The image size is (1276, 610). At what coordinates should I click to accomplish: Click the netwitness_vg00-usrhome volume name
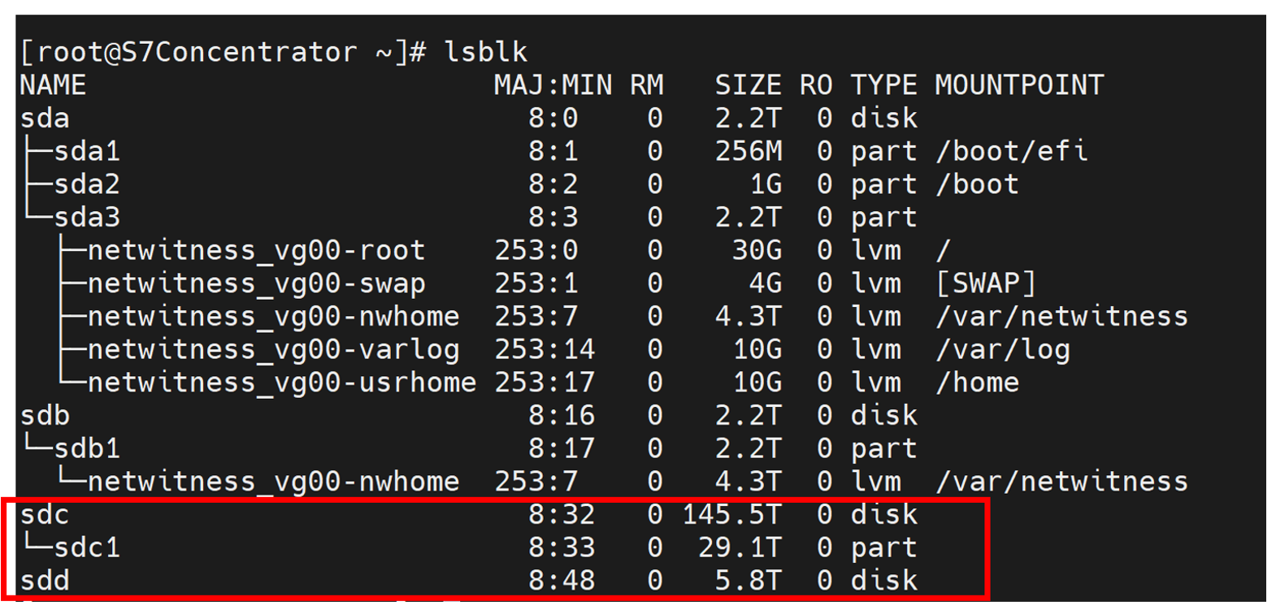281,383
